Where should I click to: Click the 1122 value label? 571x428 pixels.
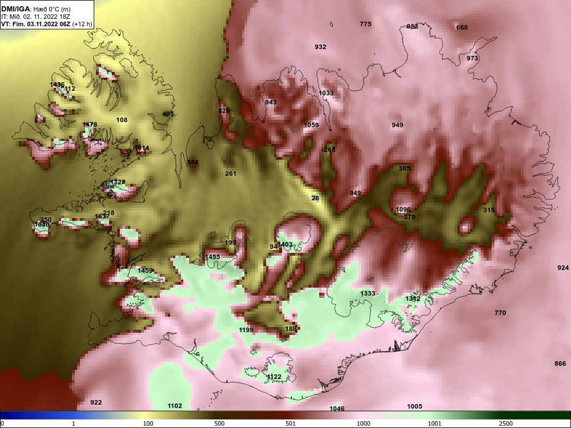[274, 377]
